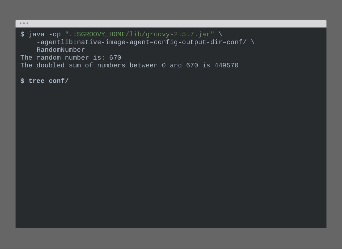Click the bold "tree" command word

[x=36, y=81]
